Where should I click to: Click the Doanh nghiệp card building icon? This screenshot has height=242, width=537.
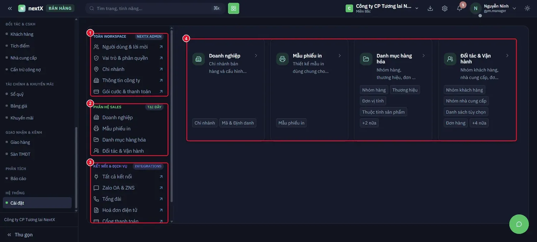pyautogui.click(x=198, y=59)
